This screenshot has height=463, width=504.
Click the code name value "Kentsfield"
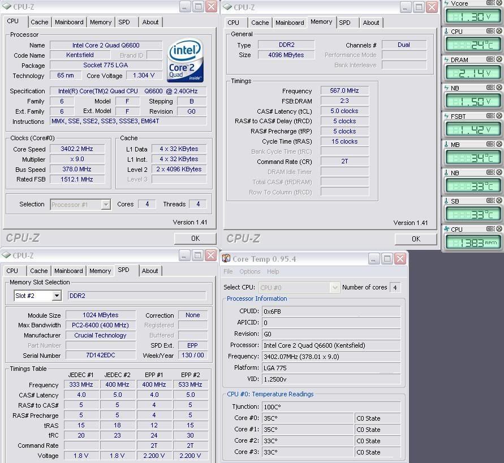point(80,55)
